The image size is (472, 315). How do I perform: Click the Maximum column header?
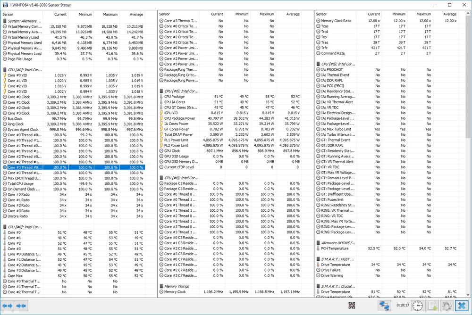coord(110,14)
